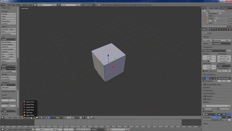Open the Render menu in top bar
The image size is (232, 131).
tap(18, 5)
